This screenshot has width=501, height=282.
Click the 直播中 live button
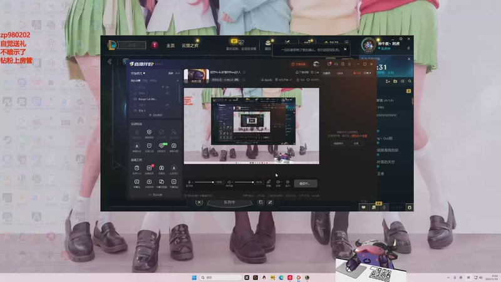(x=306, y=184)
